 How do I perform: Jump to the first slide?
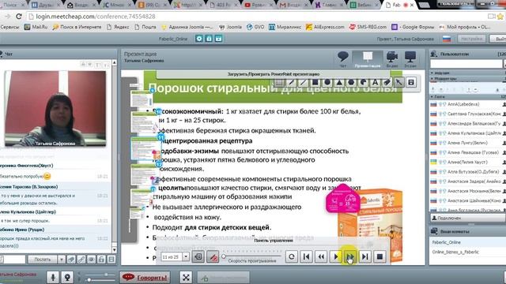point(306,256)
